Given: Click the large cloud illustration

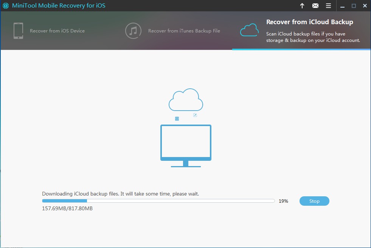Looking at the screenshot, I should pyautogui.click(x=186, y=100).
